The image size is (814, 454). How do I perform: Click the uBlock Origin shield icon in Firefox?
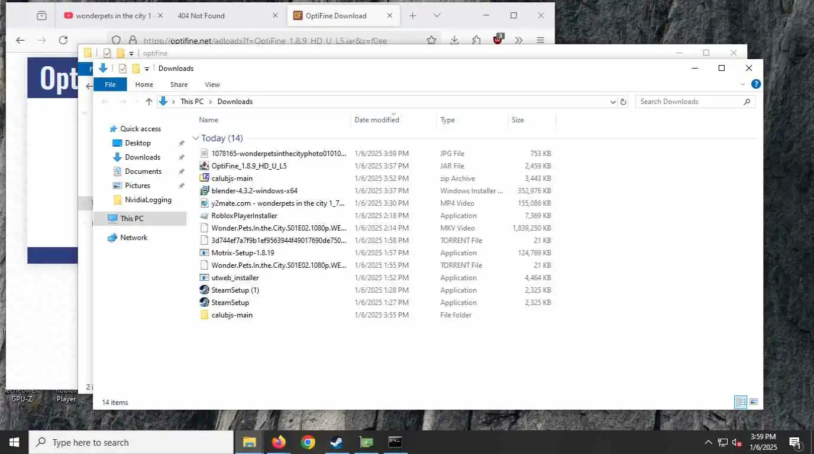(498, 40)
